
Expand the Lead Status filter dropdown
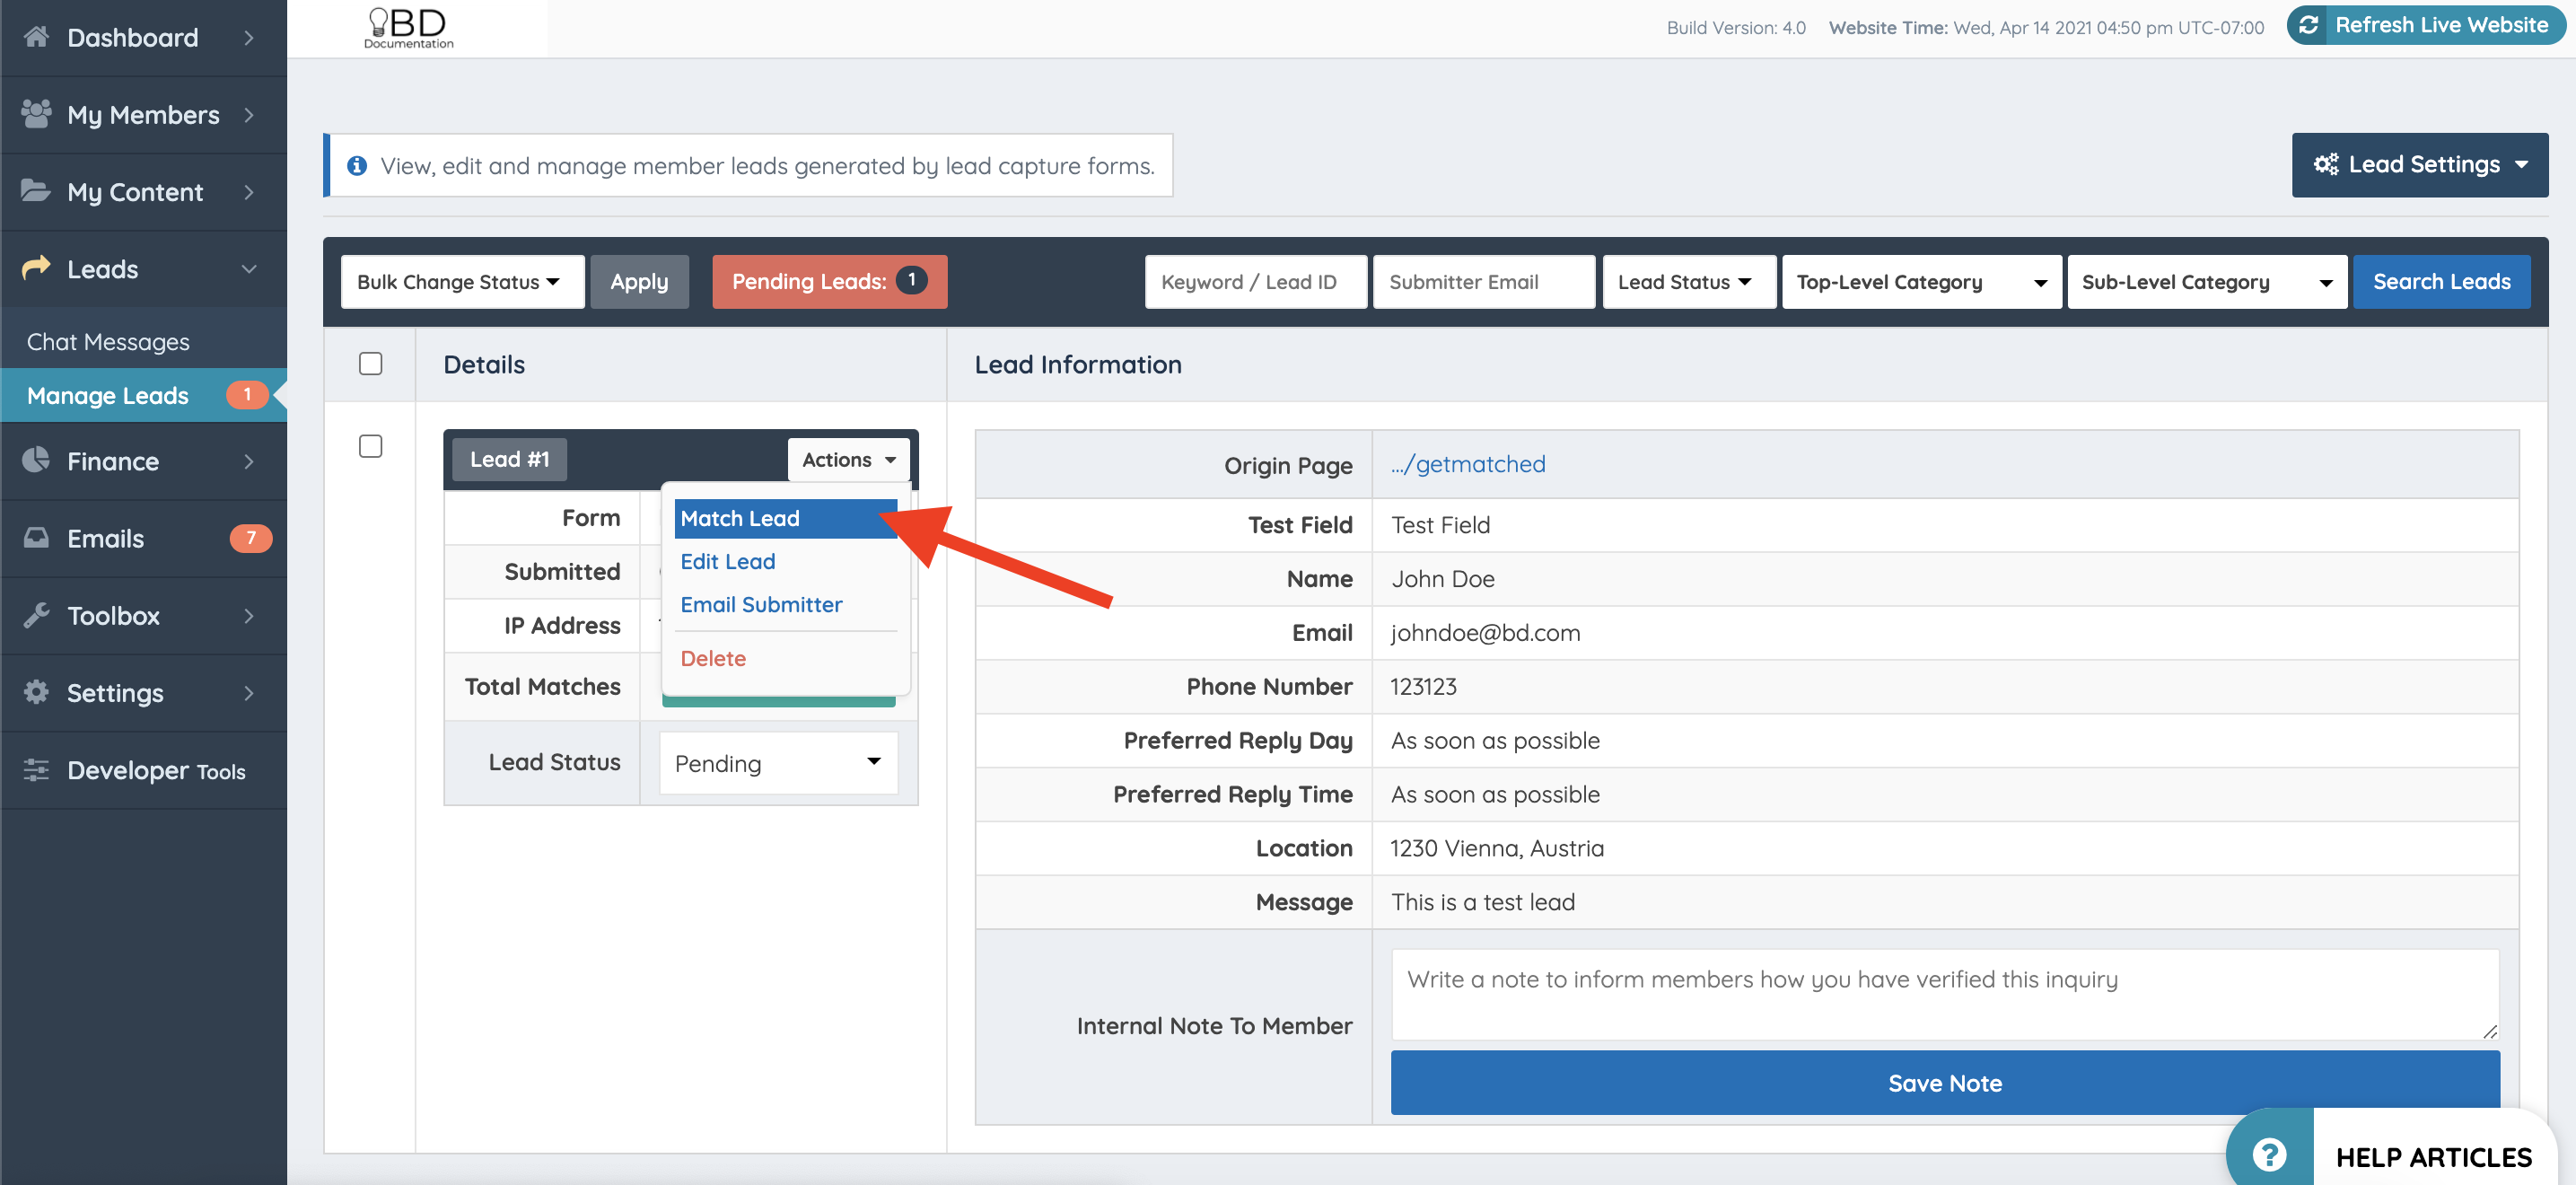pyautogui.click(x=1688, y=281)
